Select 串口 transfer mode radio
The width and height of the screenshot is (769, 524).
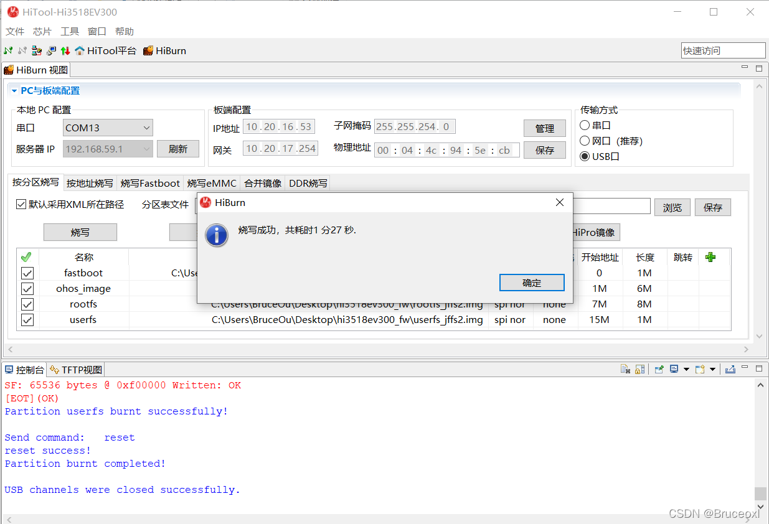click(x=585, y=125)
